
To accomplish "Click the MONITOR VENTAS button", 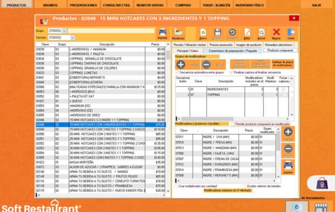I will (150, 4).
